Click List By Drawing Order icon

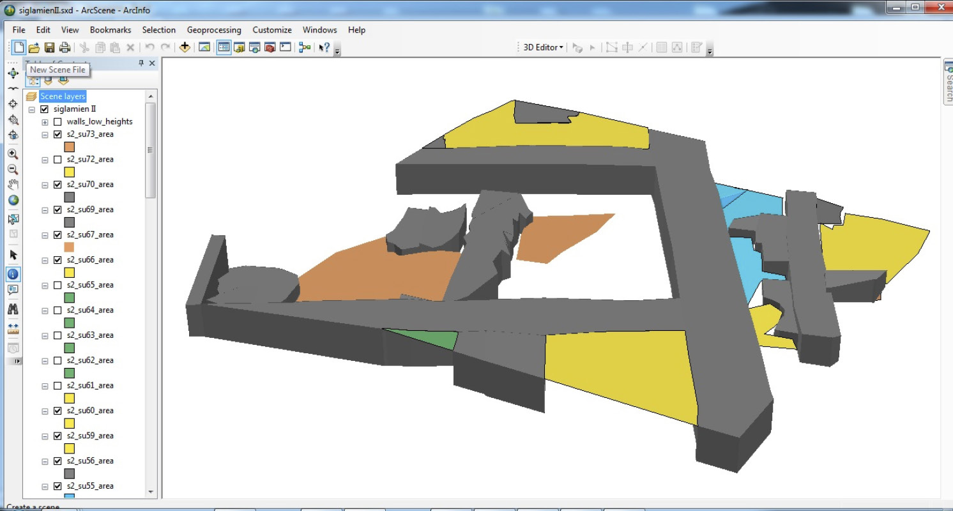click(x=33, y=81)
